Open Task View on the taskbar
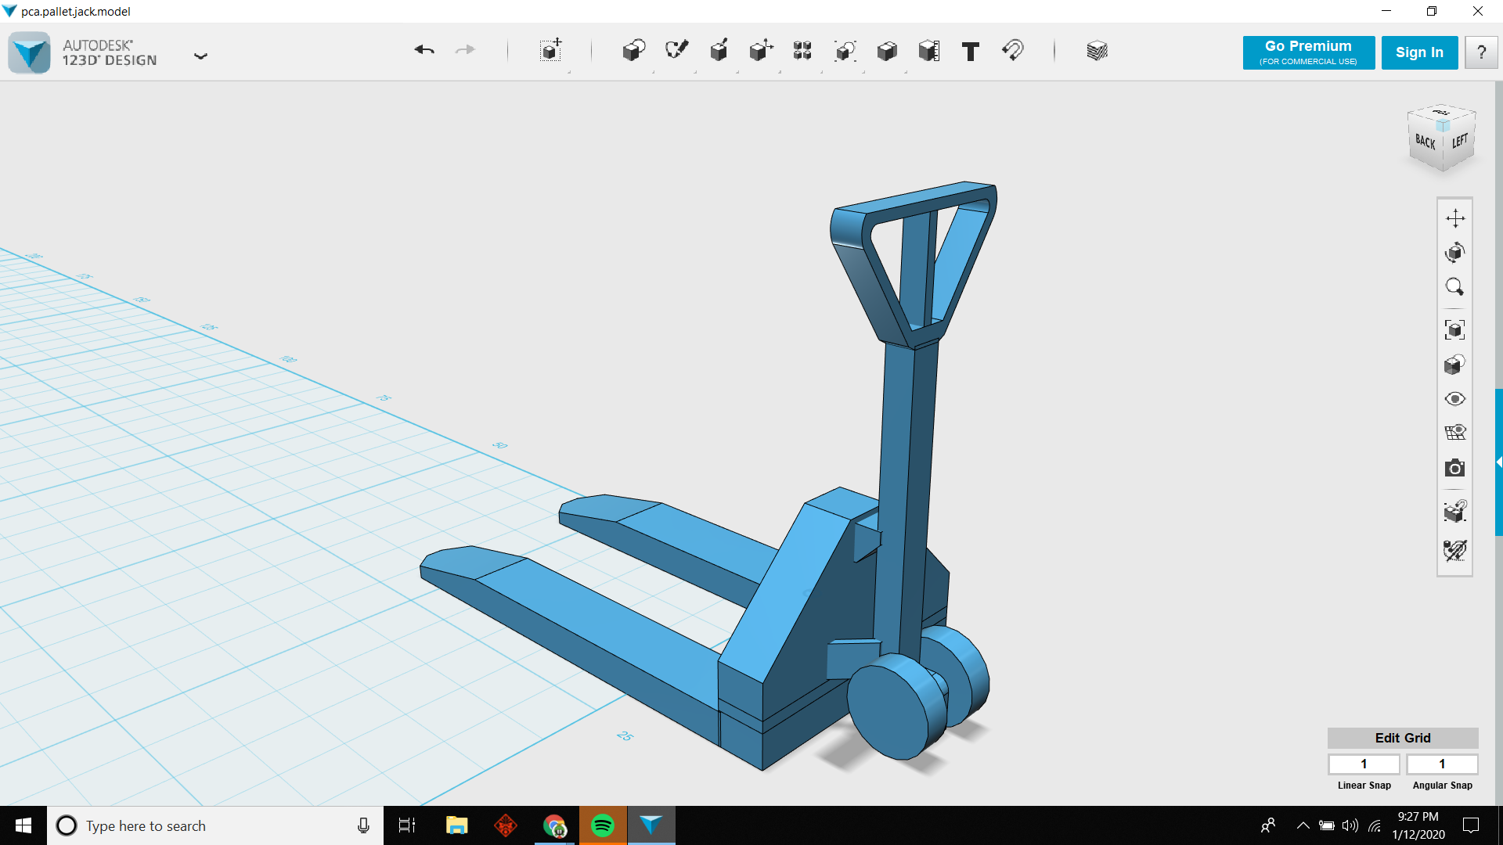 407,825
